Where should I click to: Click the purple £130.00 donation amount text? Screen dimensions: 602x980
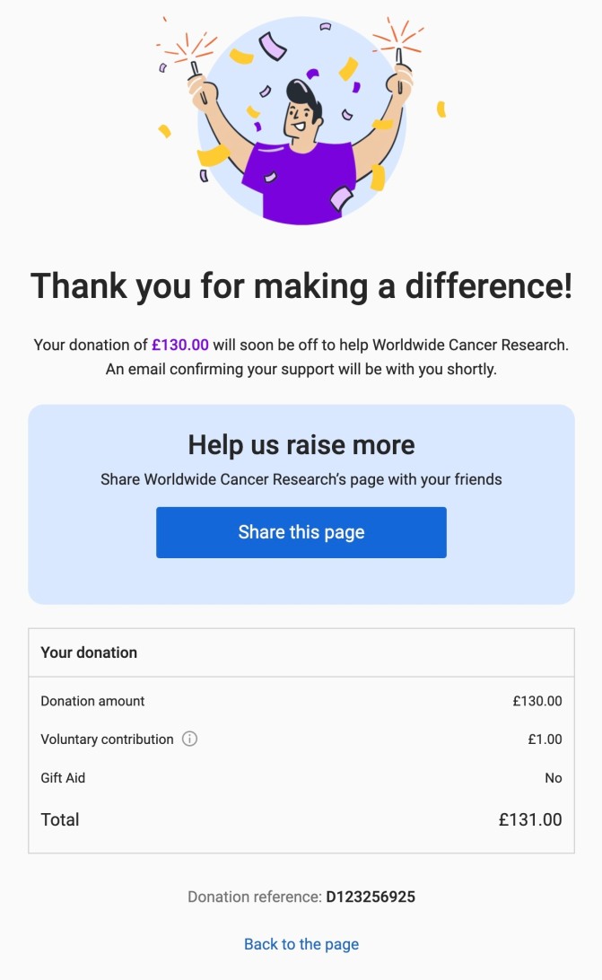pos(180,345)
